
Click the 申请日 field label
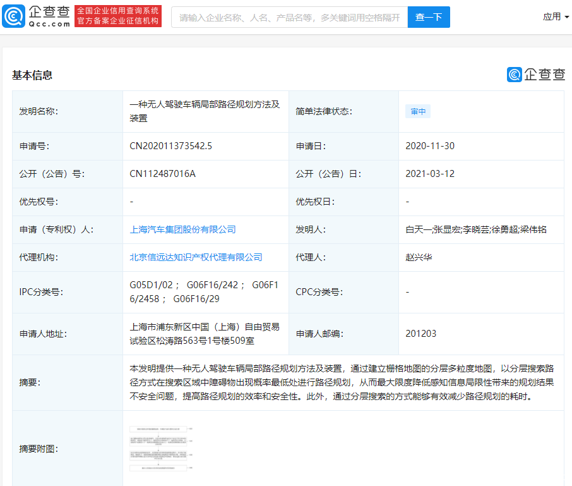pos(311,146)
